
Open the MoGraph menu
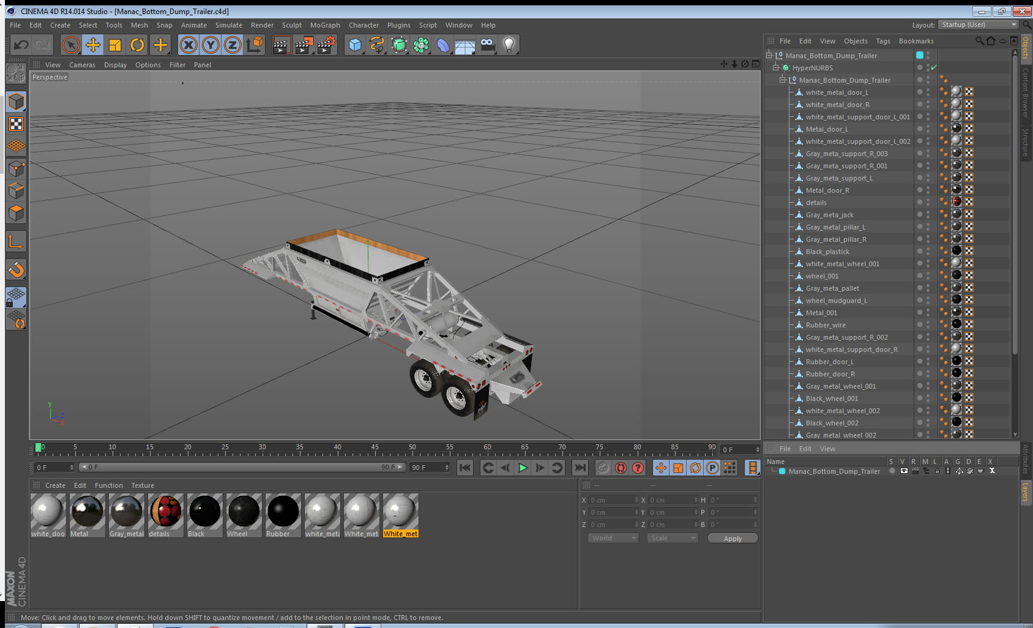click(x=325, y=25)
